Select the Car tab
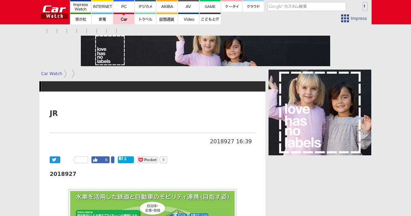The image size is (411, 216). pos(124,19)
